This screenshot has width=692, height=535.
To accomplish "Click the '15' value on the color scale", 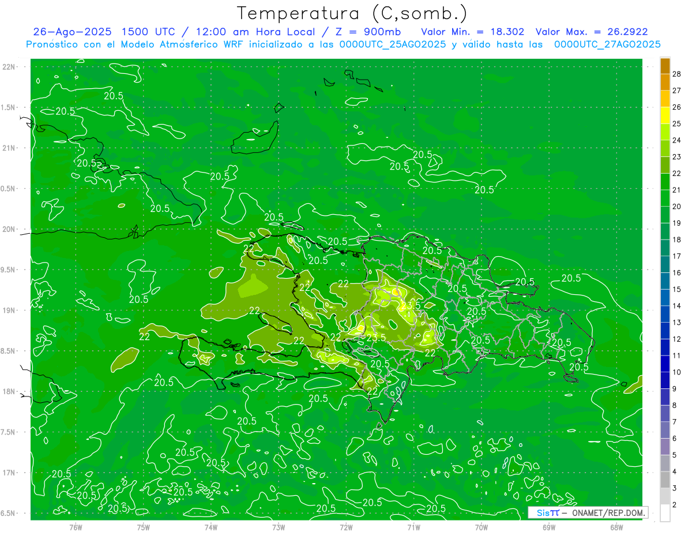I will [x=677, y=290].
